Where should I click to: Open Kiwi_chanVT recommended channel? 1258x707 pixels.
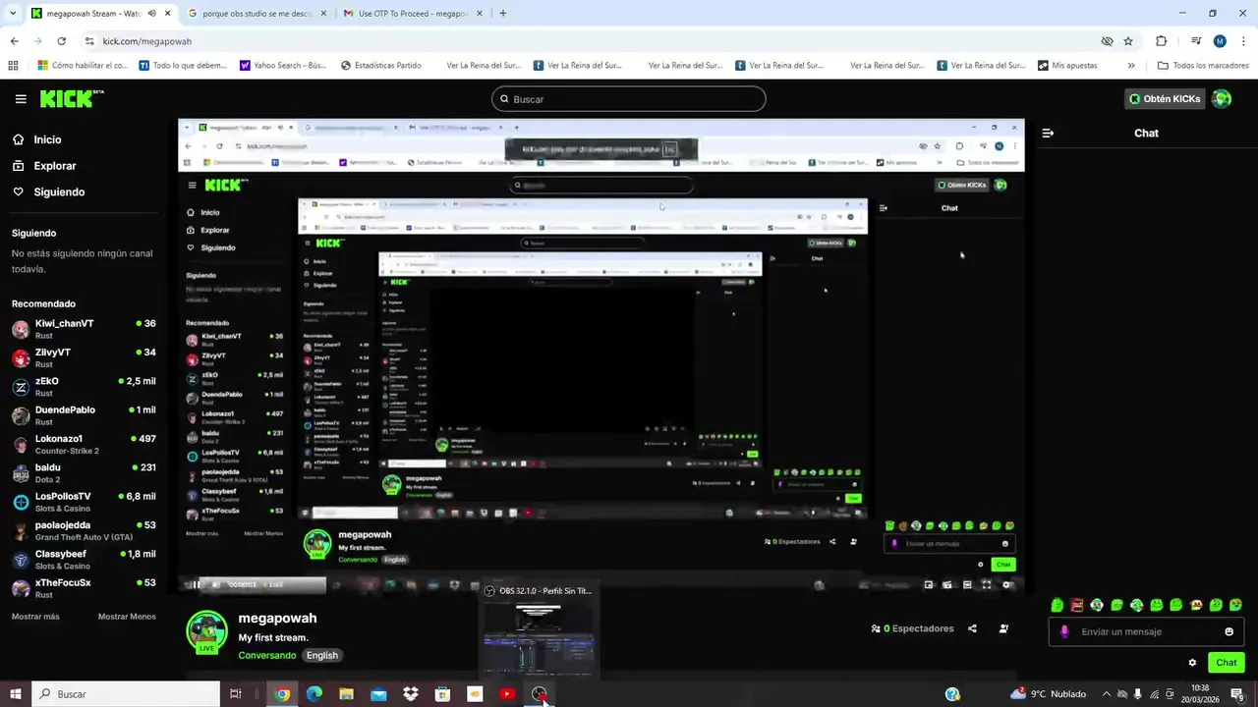[x=84, y=329]
